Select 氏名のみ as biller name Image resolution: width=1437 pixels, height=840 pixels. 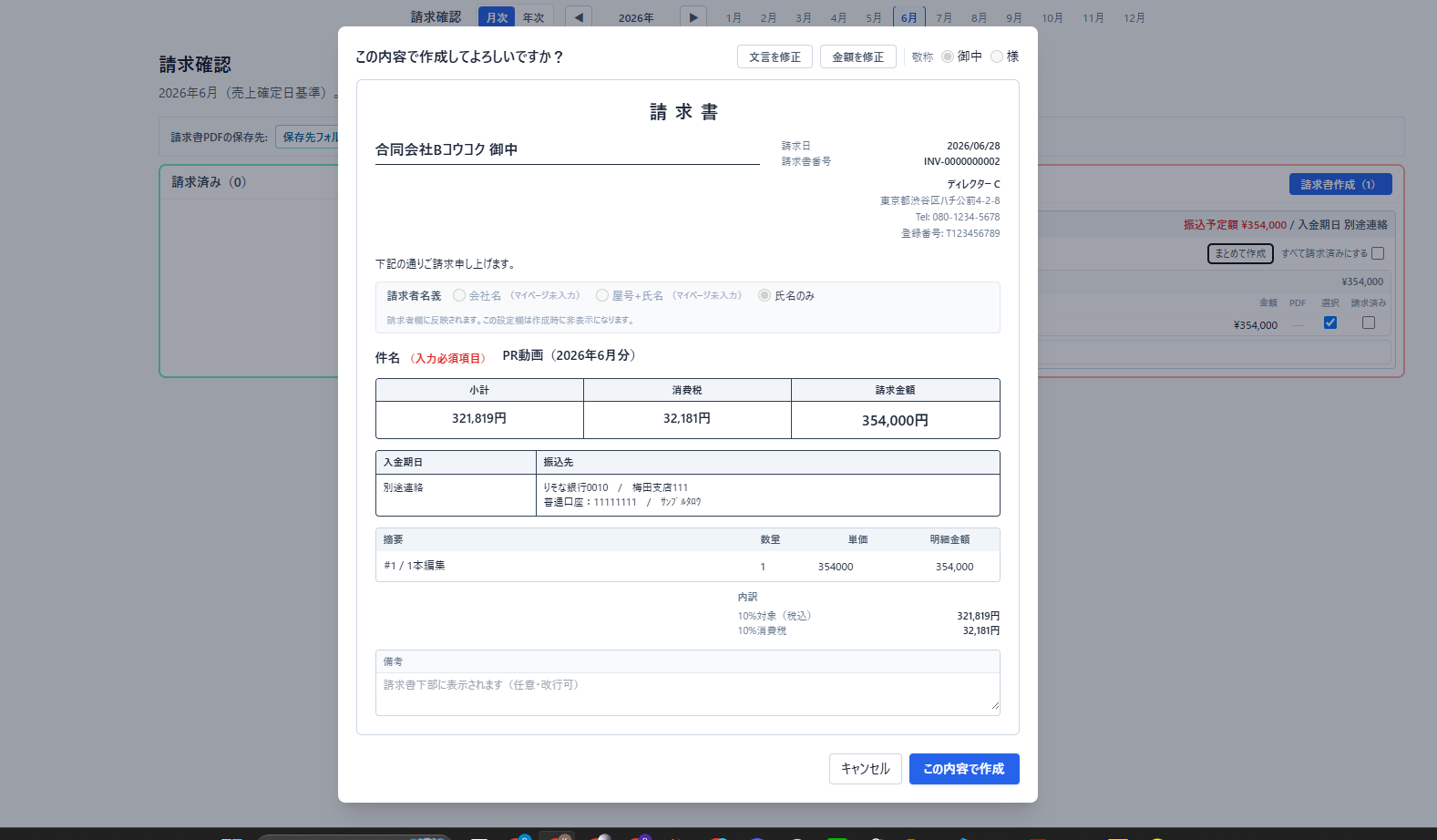click(x=765, y=295)
